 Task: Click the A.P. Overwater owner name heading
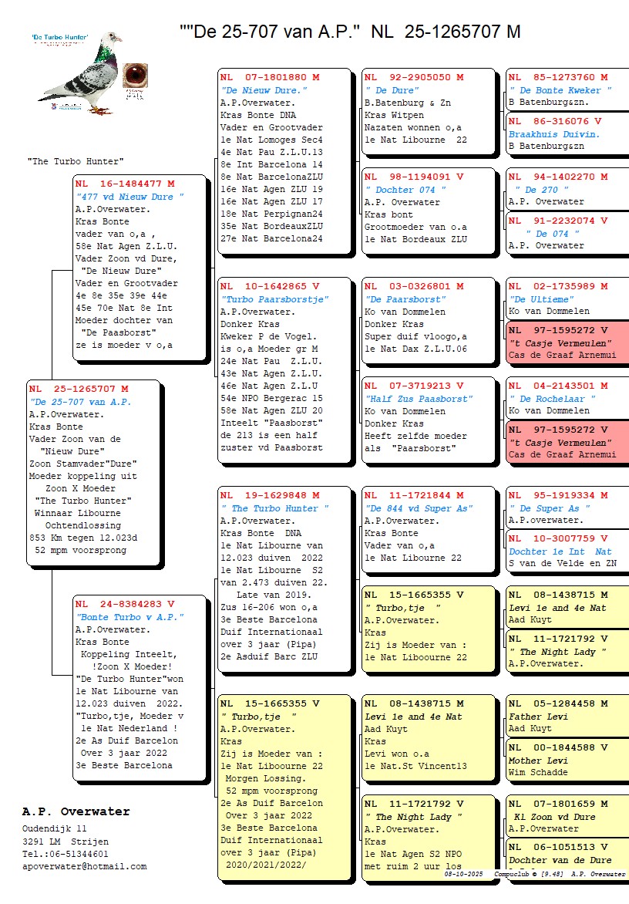click(x=76, y=811)
